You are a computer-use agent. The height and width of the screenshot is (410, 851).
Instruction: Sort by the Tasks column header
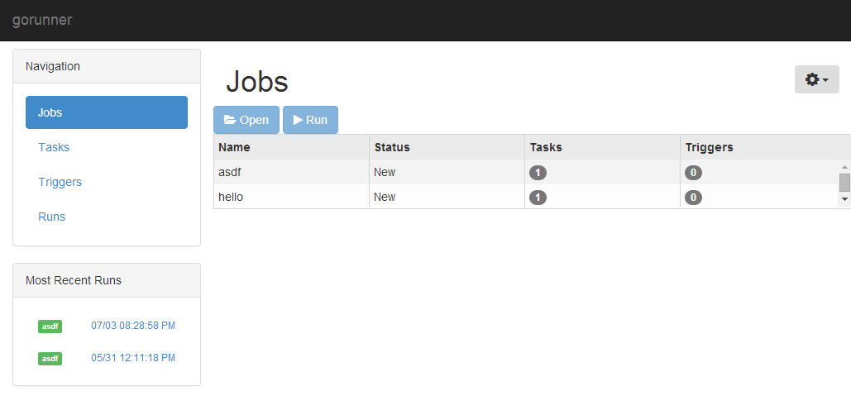[602, 147]
